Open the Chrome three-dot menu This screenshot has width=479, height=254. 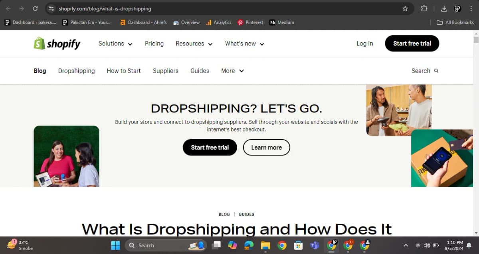click(471, 8)
